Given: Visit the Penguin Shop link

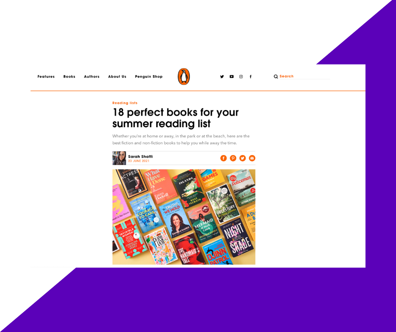Looking at the screenshot, I should pyautogui.click(x=149, y=77).
